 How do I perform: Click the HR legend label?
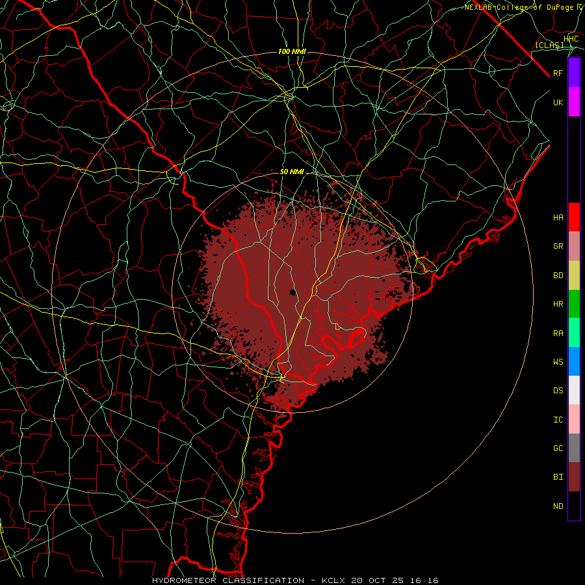tap(558, 304)
